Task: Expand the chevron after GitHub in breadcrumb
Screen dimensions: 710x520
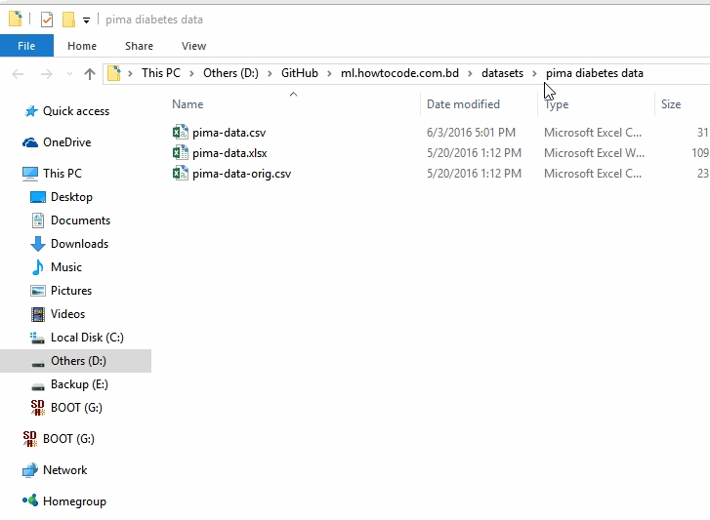Action: [329, 73]
